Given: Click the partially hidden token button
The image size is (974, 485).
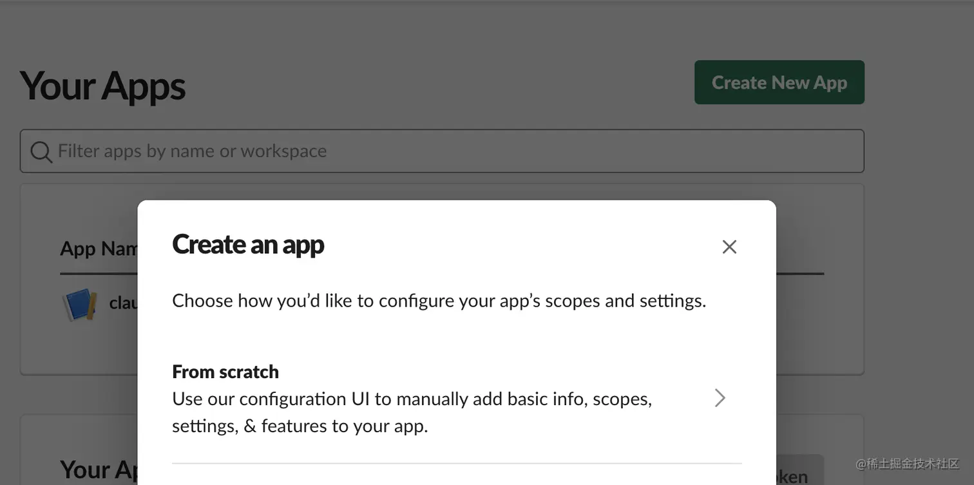Looking at the screenshot, I should pyautogui.click(x=800, y=472).
